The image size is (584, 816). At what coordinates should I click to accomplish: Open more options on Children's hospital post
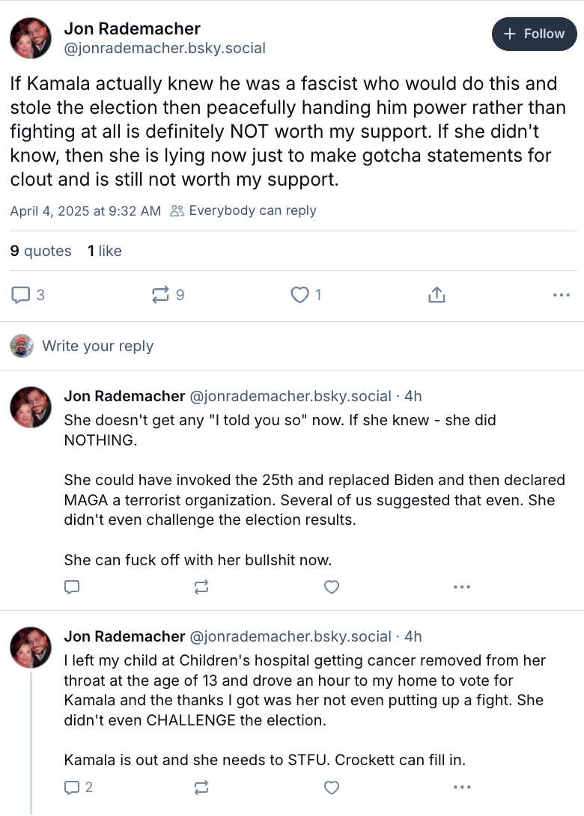coord(462,787)
